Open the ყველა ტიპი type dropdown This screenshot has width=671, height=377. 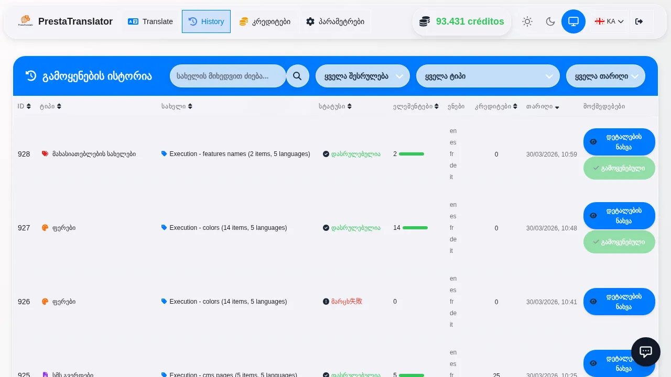488,76
